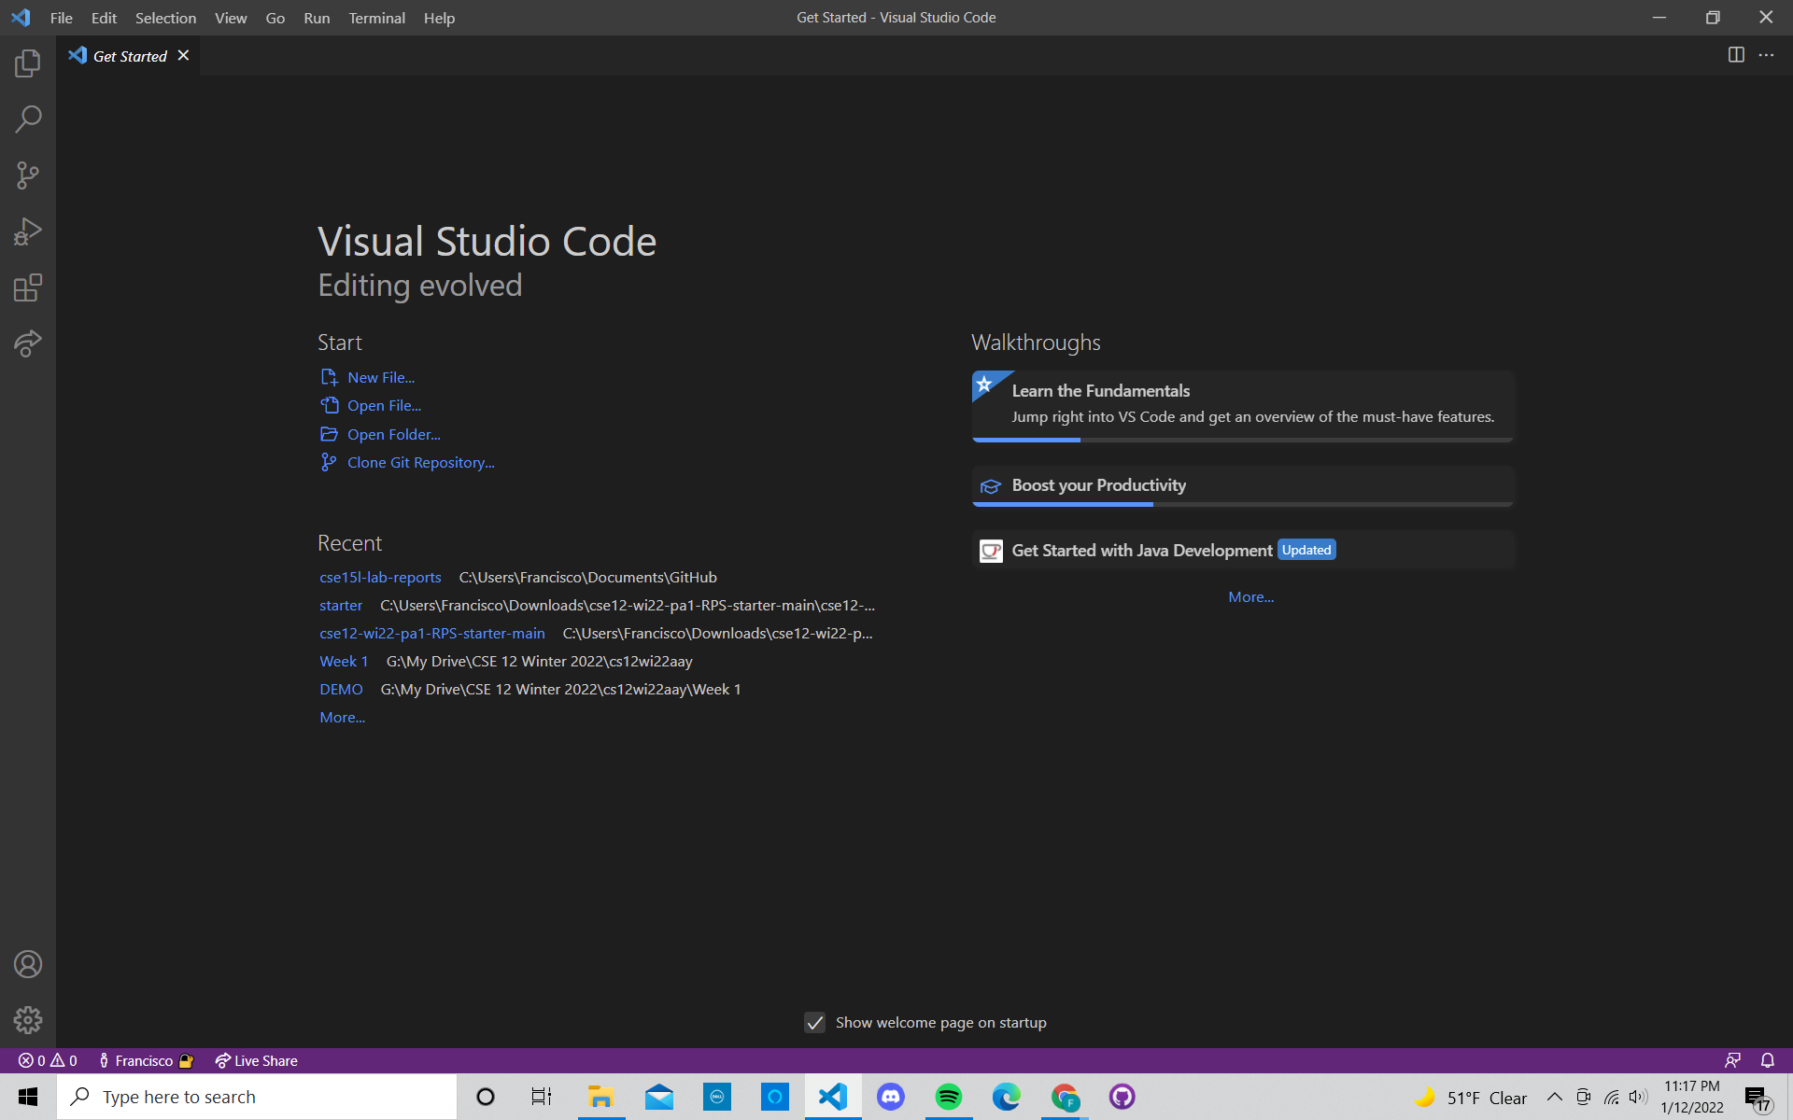
Task: Open the Search view in activity bar
Action: 28,119
